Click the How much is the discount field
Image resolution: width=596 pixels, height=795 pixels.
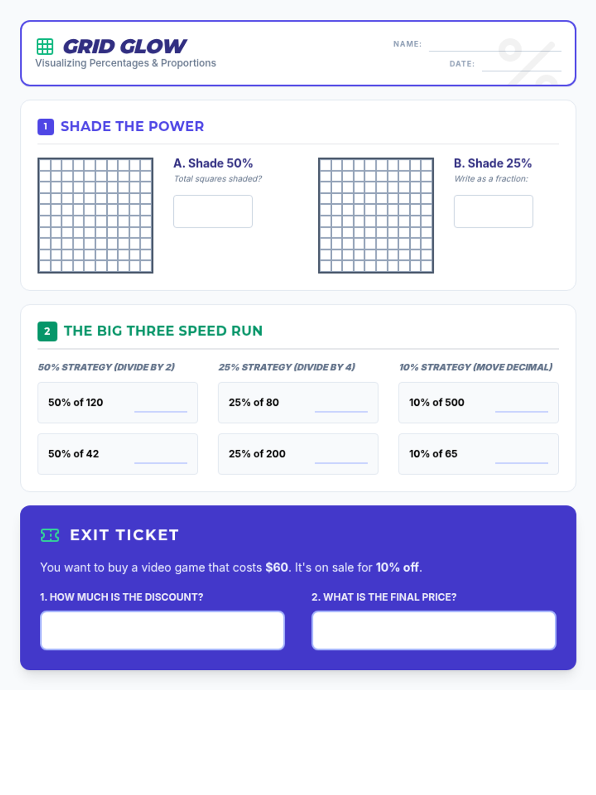coord(162,630)
